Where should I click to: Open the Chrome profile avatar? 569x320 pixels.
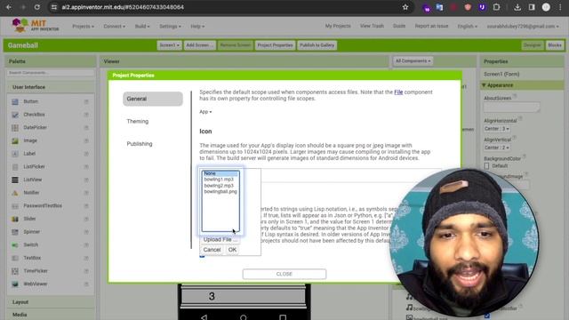546,7
